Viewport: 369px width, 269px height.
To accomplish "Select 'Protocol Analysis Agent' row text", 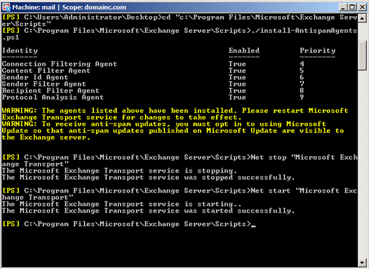I will (x=53, y=97).
